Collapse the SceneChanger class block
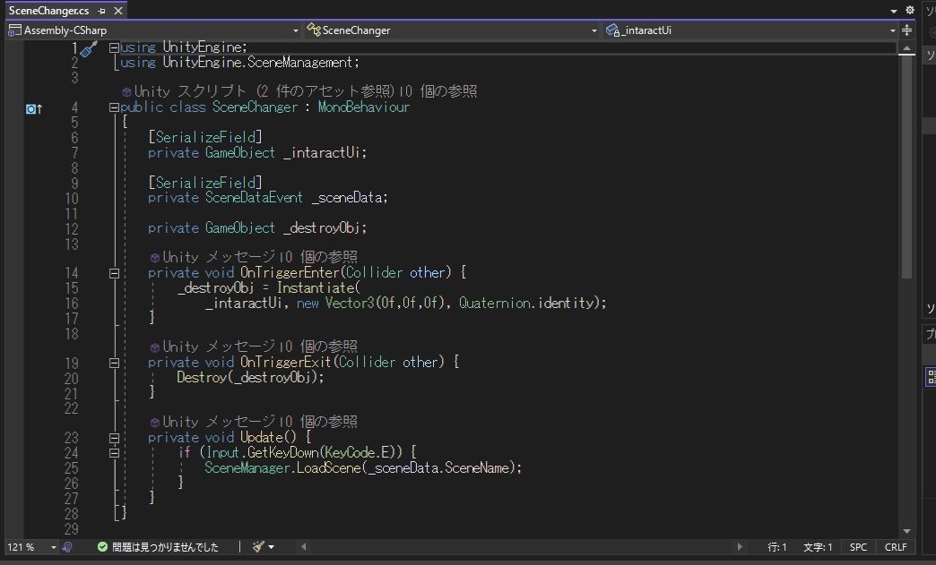The height and width of the screenshot is (565, 936). (x=114, y=107)
